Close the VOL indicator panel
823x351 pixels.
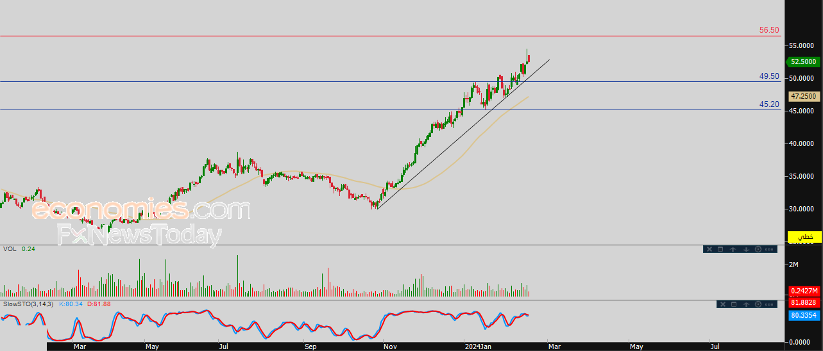[709, 249]
